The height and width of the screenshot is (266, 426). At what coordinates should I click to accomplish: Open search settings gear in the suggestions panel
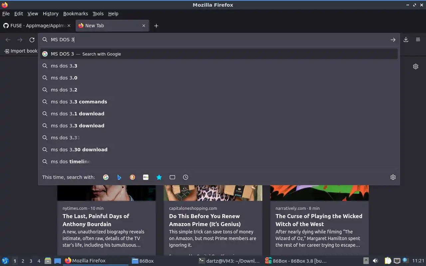[x=393, y=177]
